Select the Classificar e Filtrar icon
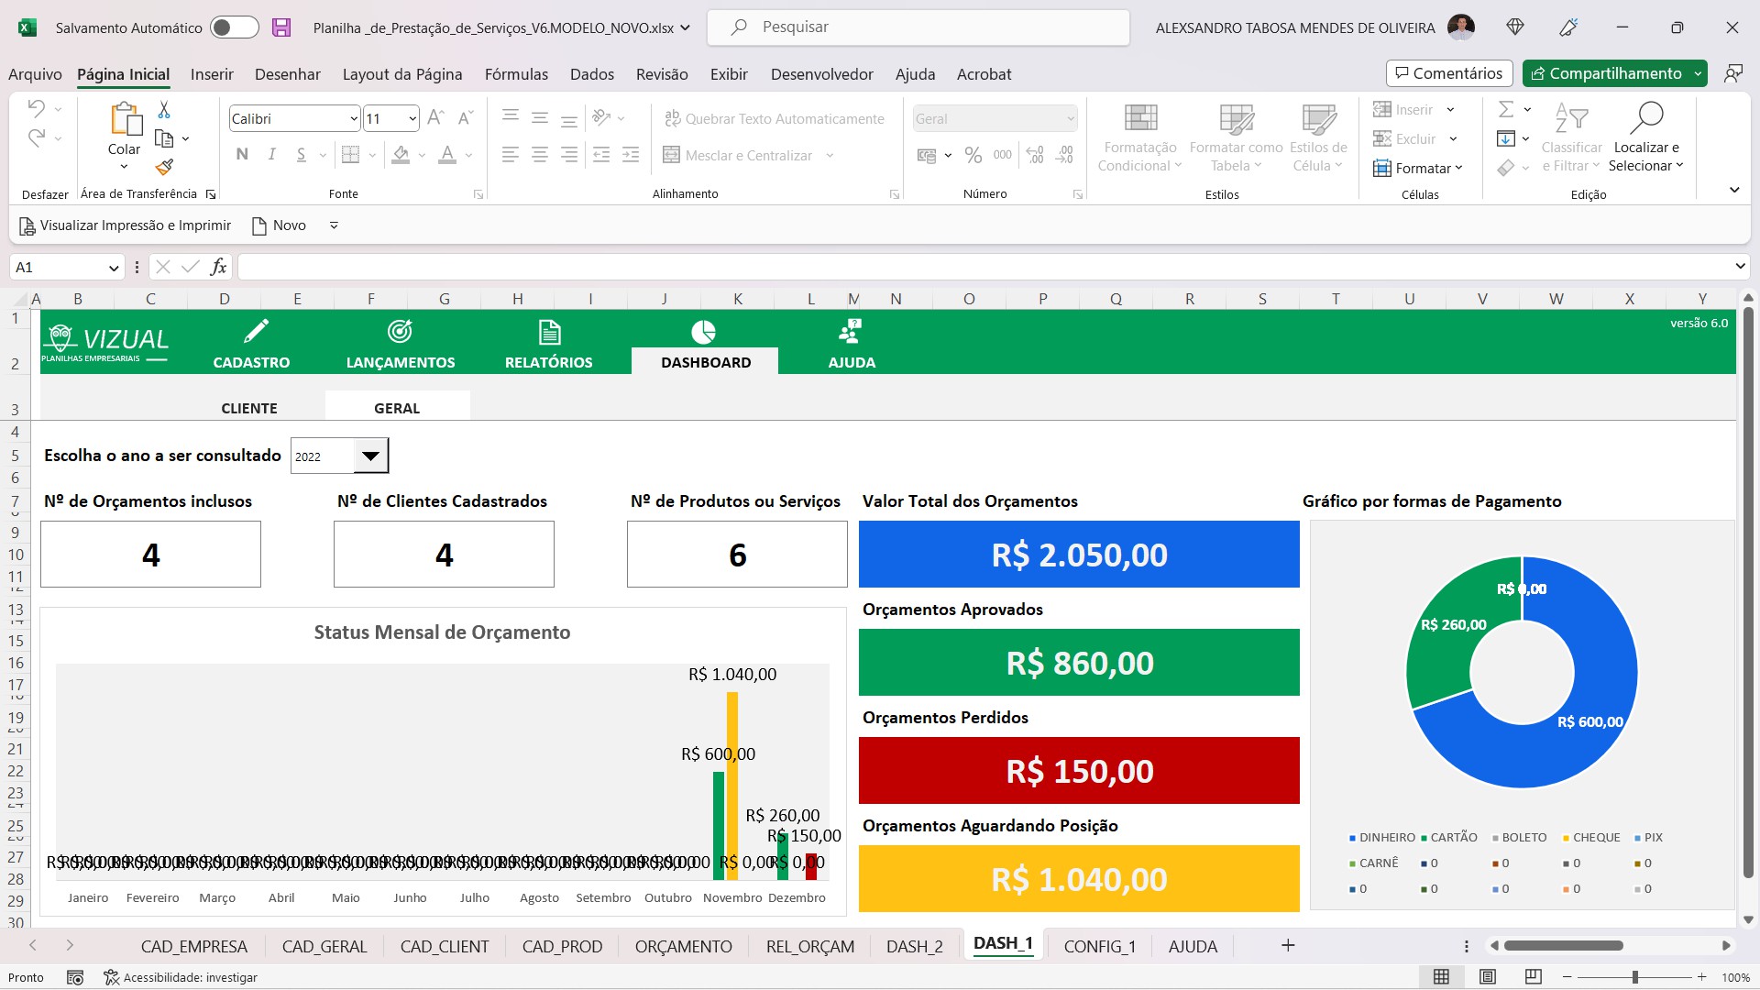The image size is (1760, 990). (x=1570, y=136)
